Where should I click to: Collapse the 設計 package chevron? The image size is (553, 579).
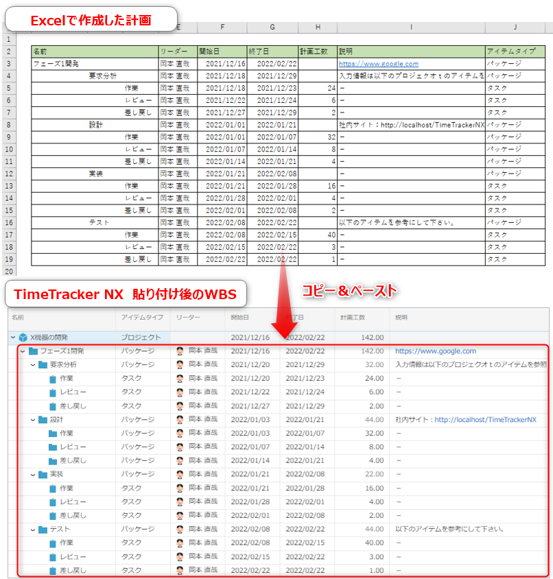32,420
